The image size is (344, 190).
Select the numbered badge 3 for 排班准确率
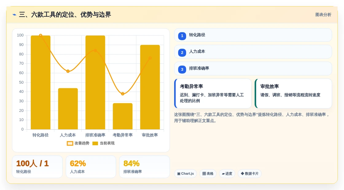(182, 69)
